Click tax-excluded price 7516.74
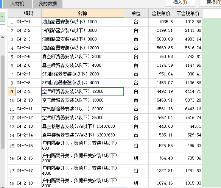The image size is (221, 188). (188, 118)
